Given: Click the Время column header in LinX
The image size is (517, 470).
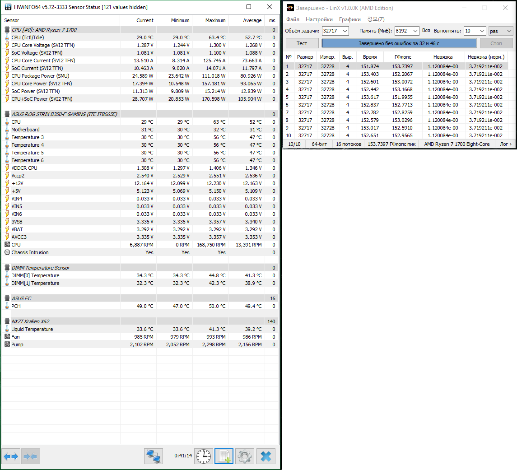Looking at the screenshot, I should point(370,57).
